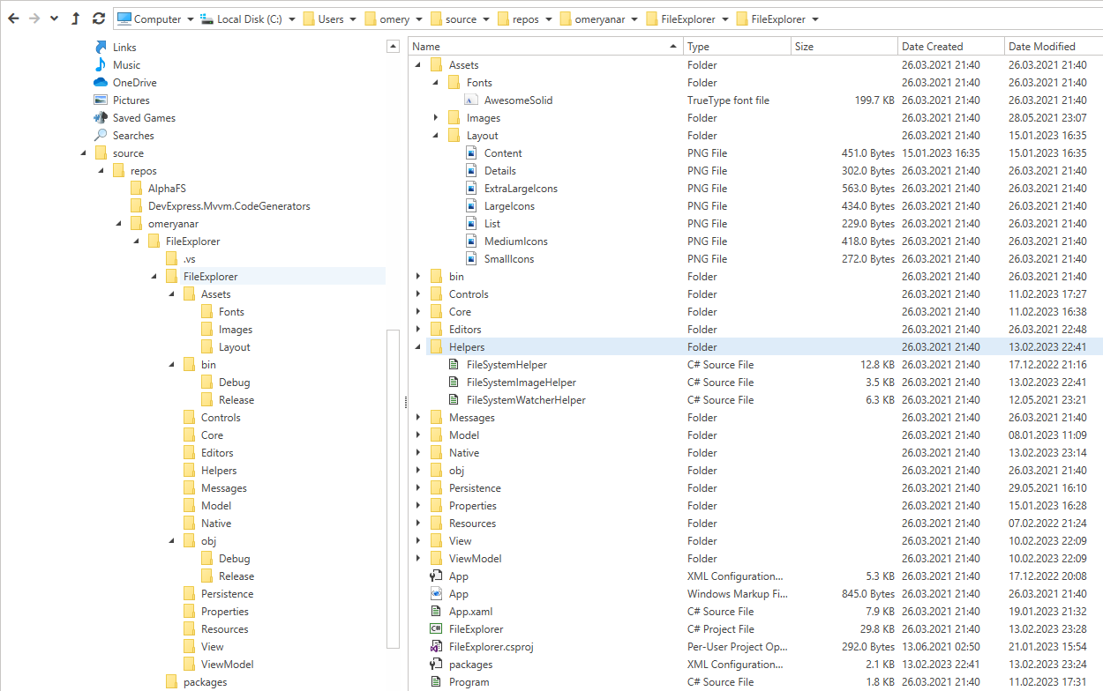Expand the ViewModel folder in file list
The image size is (1103, 691).
pos(418,559)
